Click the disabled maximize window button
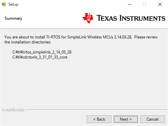Image resolution: width=168 pixels, height=126 pixels. pyautogui.click(x=145, y=4)
